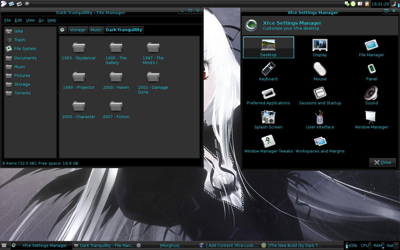
Task: Open Storage in the sidebar
Action: click(30, 84)
